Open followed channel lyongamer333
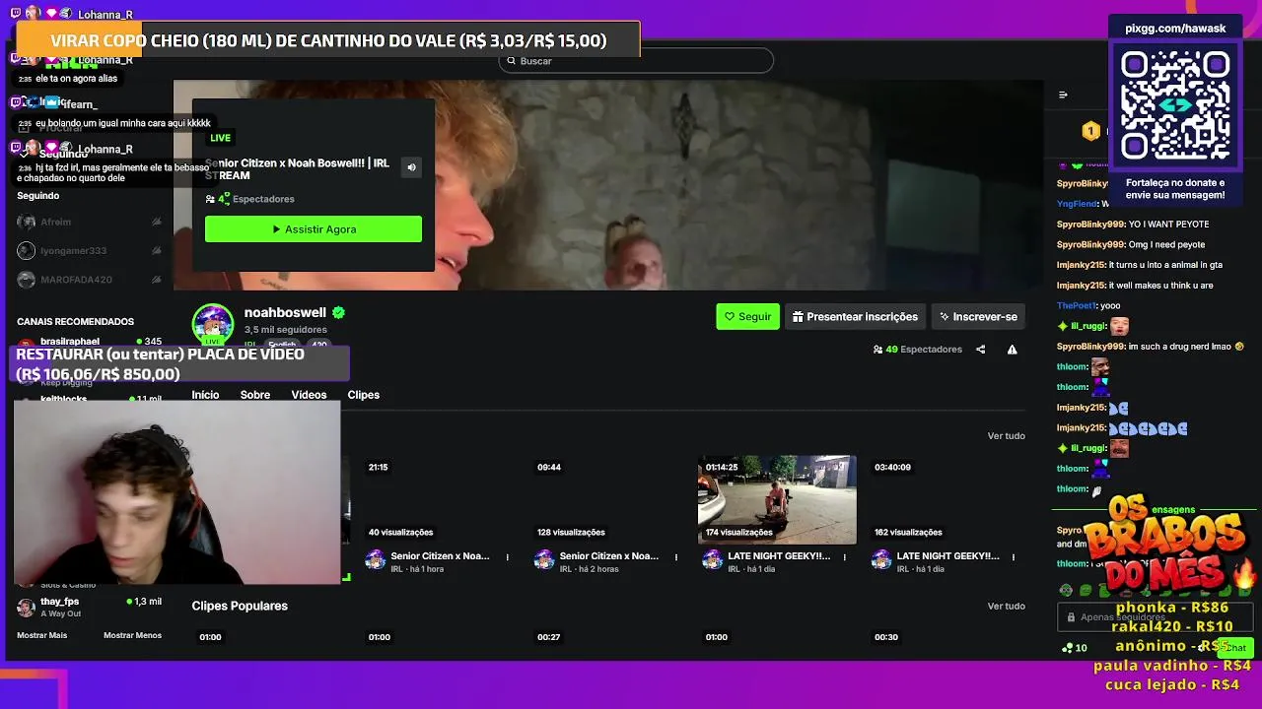 click(89, 251)
